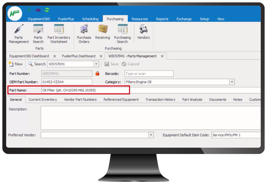
Task: Select the General sub-tab
Action: coord(16,100)
